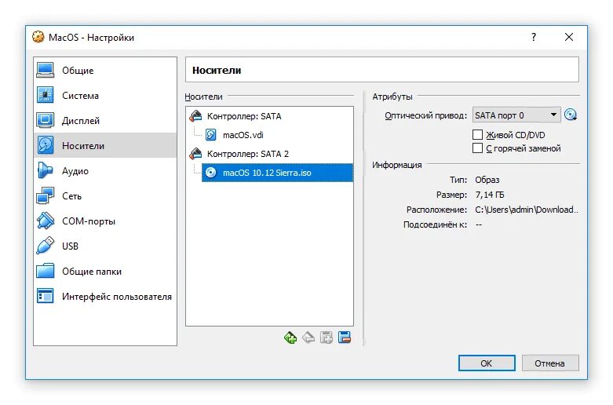Image resolution: width=613 pixels, height=405 pixels.
Task: Remove the selected storage controller
Action: point(345,337)
